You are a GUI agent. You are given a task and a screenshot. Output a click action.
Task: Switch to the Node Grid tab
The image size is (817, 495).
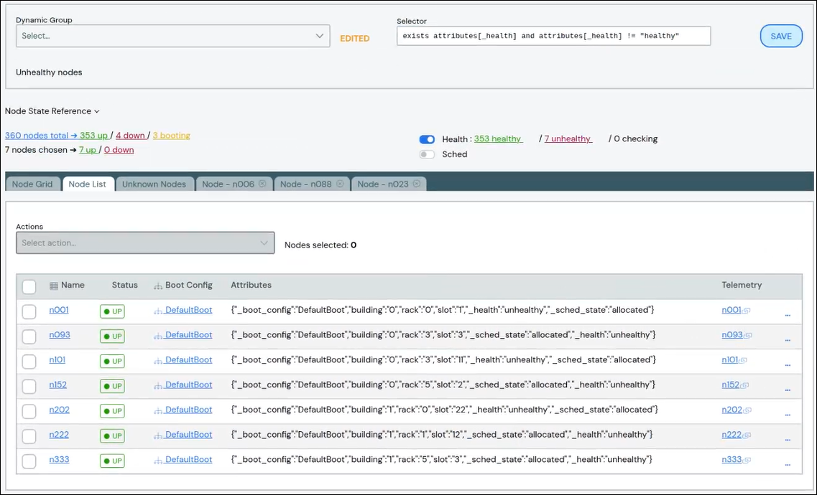32,184
